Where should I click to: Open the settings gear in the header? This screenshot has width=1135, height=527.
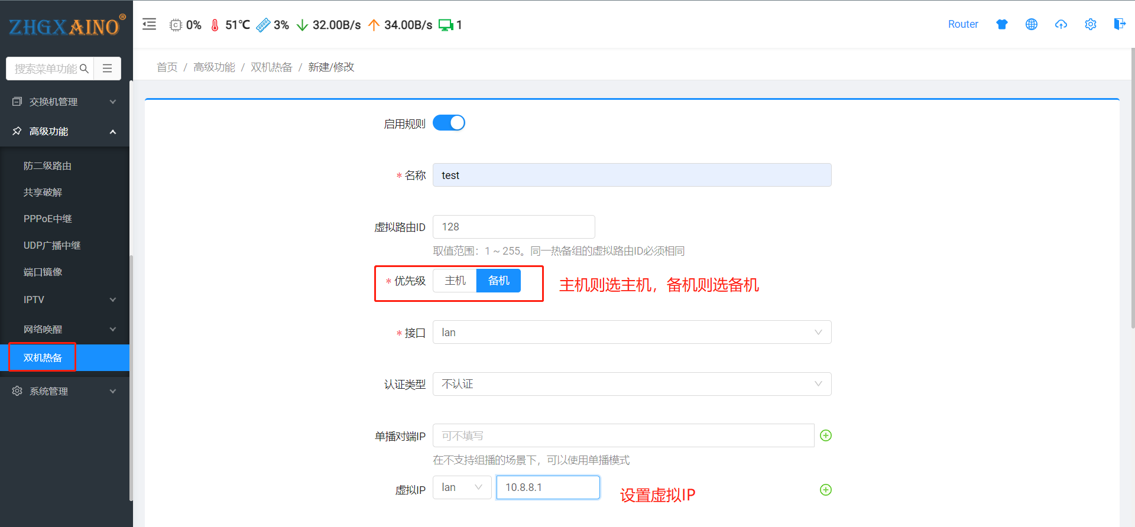1090,24
